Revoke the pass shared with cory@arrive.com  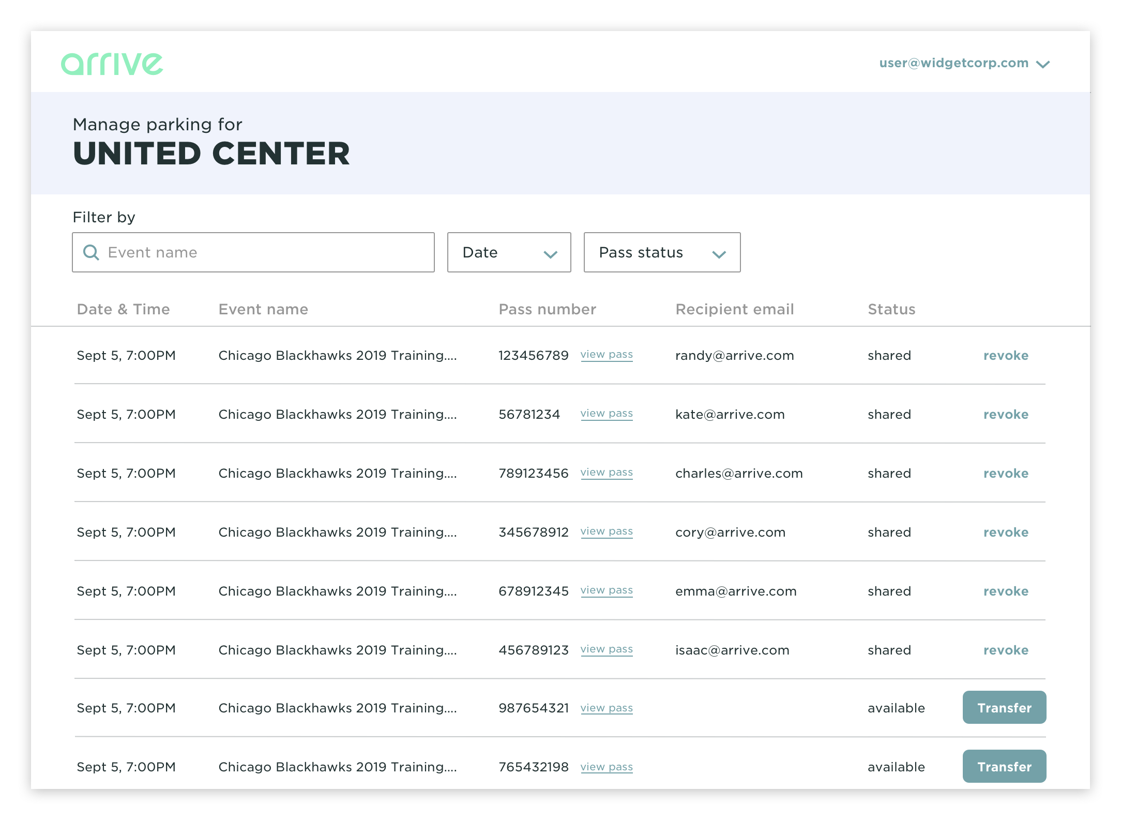click(1006, 533)
